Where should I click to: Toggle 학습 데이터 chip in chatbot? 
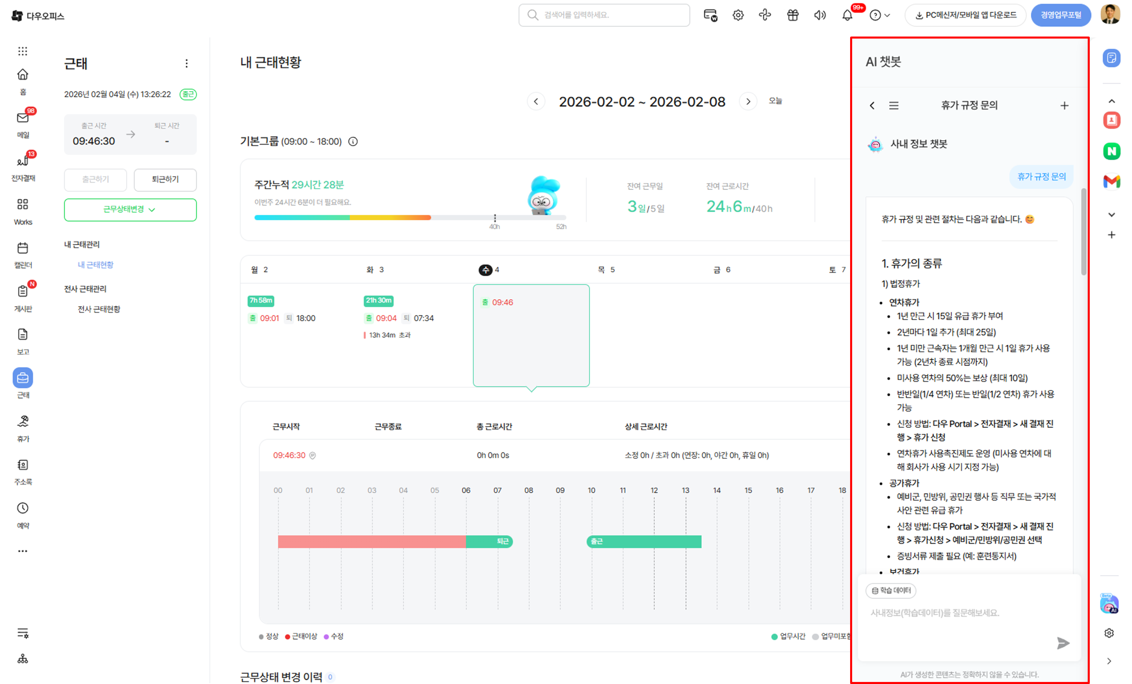click(x=891, y=590)
